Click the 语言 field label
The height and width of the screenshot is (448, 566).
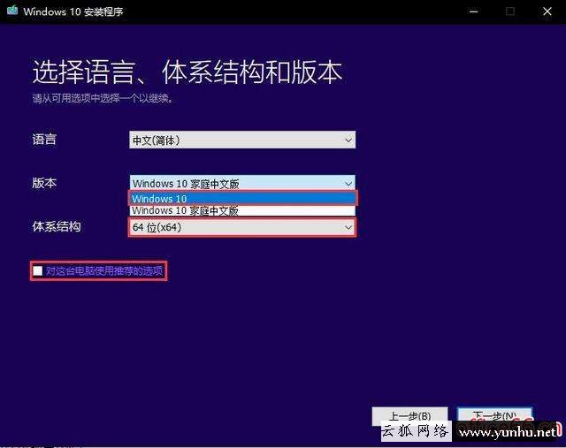pyautogui.click(x=44, y=140)
